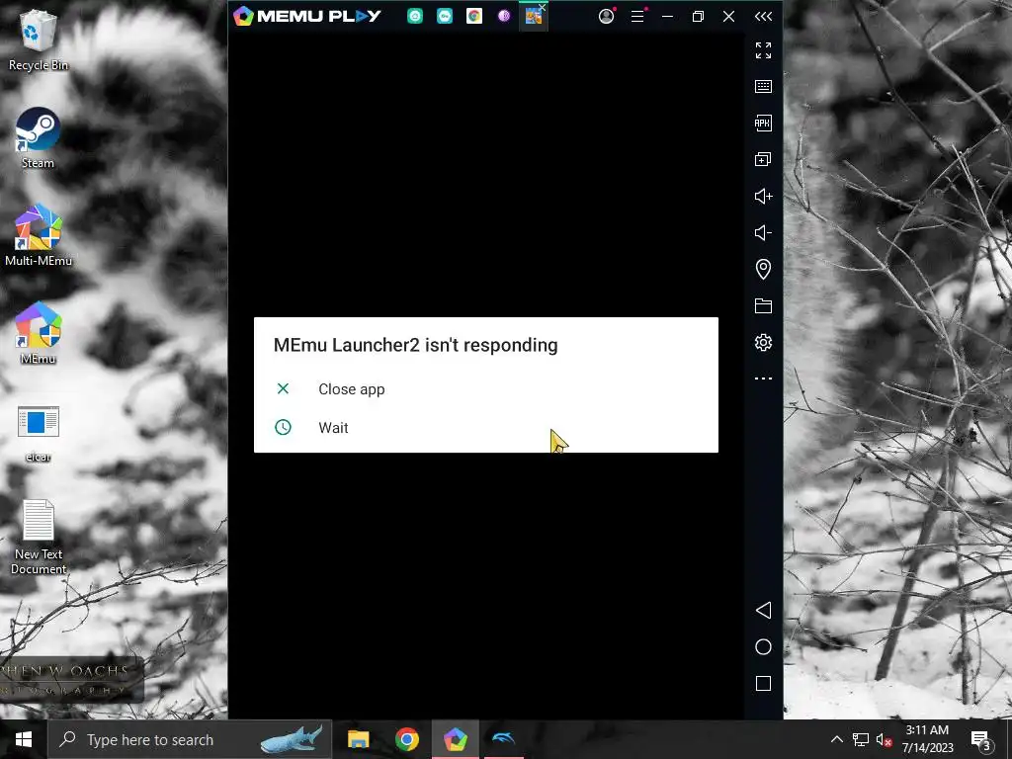Image resolution: width=1012 pixels, height=759 pixels.
Task: Open the multi-instance add window icon
Action: click(764, 159)
